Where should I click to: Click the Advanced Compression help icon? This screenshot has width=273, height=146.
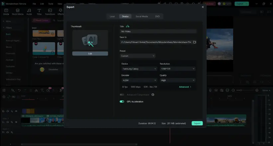click(x=153, y=95)
